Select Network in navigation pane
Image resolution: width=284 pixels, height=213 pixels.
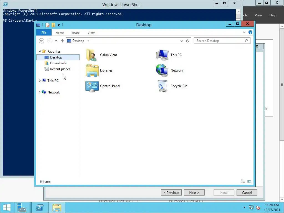(x=54, y=92)
